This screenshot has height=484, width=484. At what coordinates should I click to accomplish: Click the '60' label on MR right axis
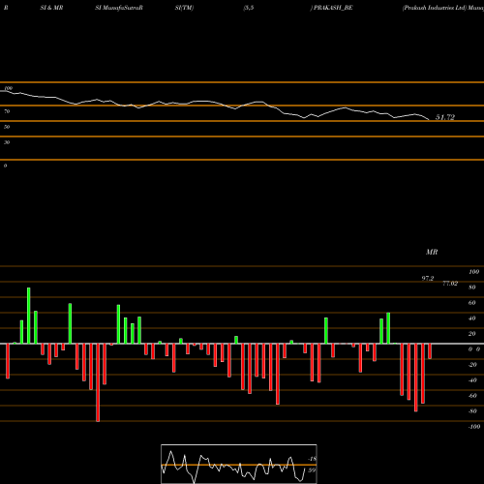[x=472, y=303]
